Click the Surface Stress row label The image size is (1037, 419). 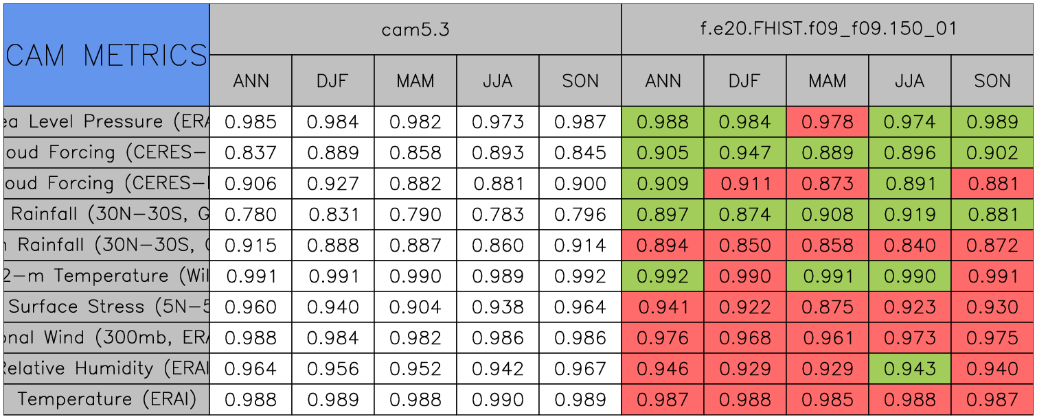pyautogui.click(x=106, y=307)
